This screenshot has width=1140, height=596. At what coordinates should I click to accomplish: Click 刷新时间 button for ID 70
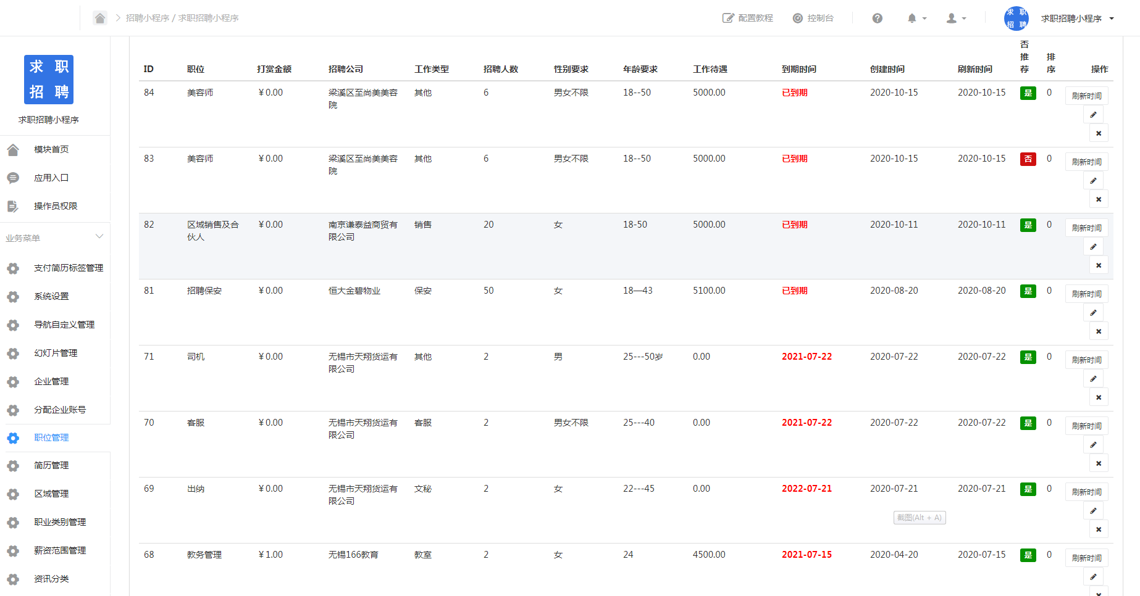pyautogui.click(x=1086, y=426)
